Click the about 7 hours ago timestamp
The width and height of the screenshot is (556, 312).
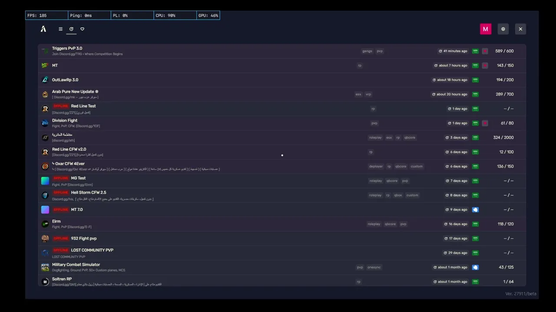(x=451, y=65)
